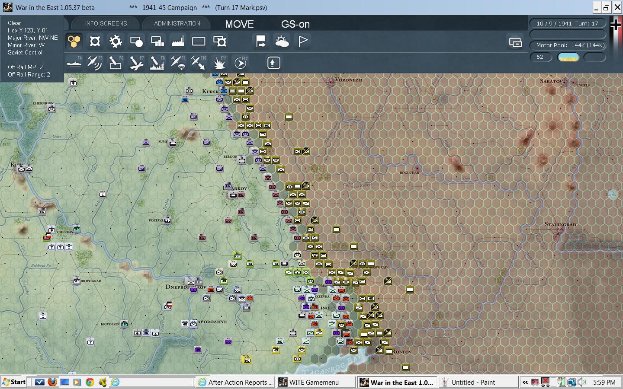This screenshot has width=623, height=389.
Task: Click the F12 circular arrow icon
Action: pyautogui.click(x=240, y=63)
